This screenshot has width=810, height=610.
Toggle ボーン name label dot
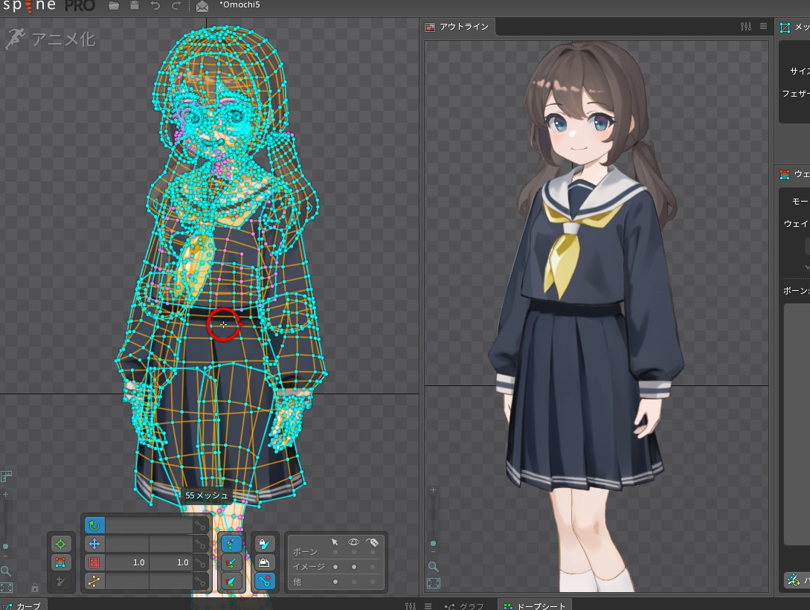373,552
